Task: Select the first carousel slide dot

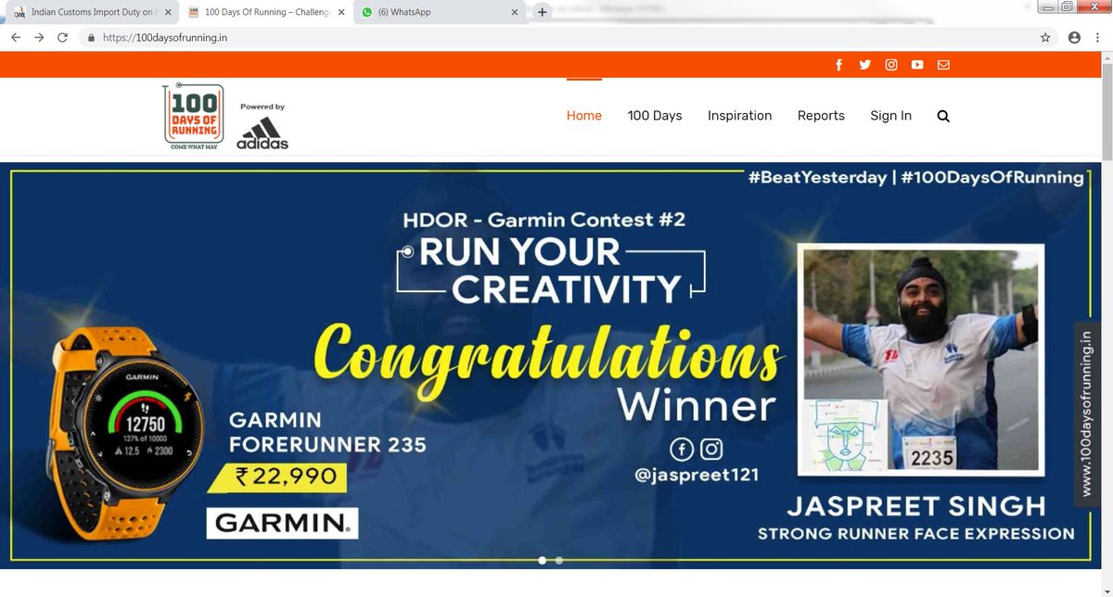Action: click(543, 560)
